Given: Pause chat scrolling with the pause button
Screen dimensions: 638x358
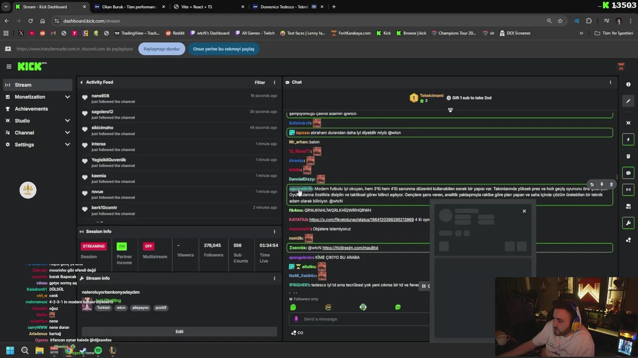Looking at the screenshot, I should (x=424, y=286).
